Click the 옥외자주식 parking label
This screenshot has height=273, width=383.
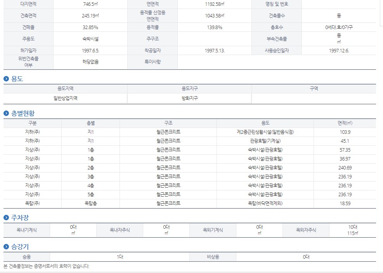(306, 230)
